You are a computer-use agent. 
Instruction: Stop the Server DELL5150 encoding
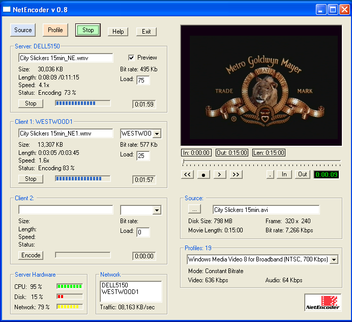tap(31, 103)
